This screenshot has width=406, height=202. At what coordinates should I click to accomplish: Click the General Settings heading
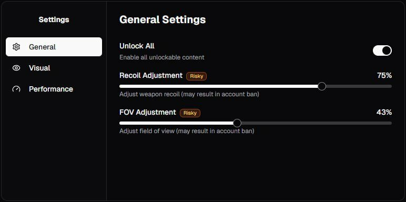point(163,19)
